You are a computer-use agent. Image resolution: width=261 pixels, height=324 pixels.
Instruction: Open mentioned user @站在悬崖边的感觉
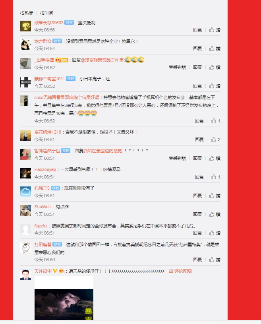103,151
